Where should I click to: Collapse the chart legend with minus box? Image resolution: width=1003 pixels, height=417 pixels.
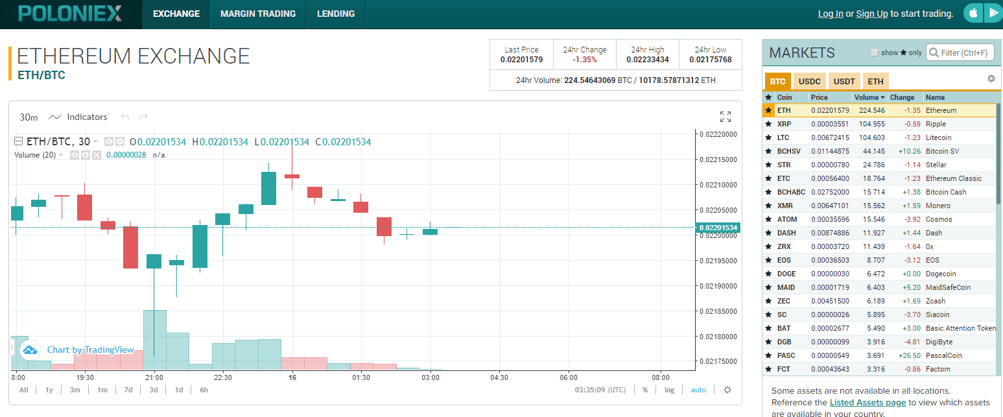pyautogui.click(x=18, y=141)
